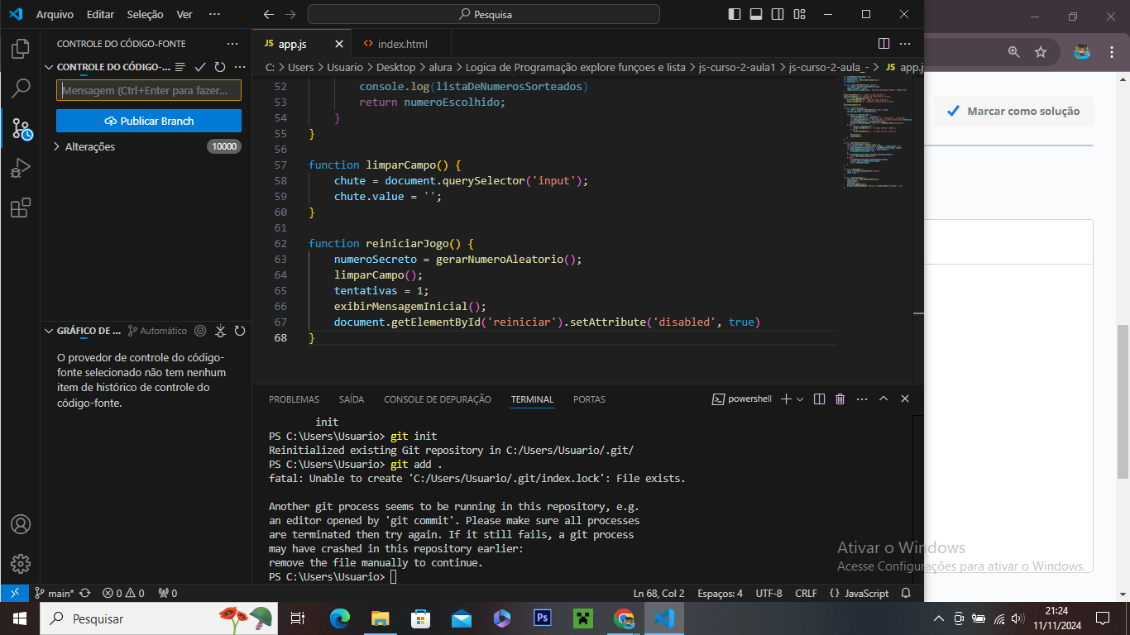1130x635 pixels.
Task: Open the Accounts icon in activity bar
Action: tap(21, 524)
